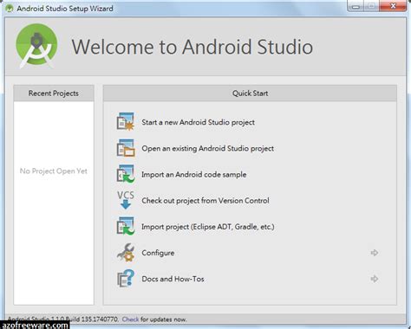Close the Setup Wizard window

tap(393, 6)
